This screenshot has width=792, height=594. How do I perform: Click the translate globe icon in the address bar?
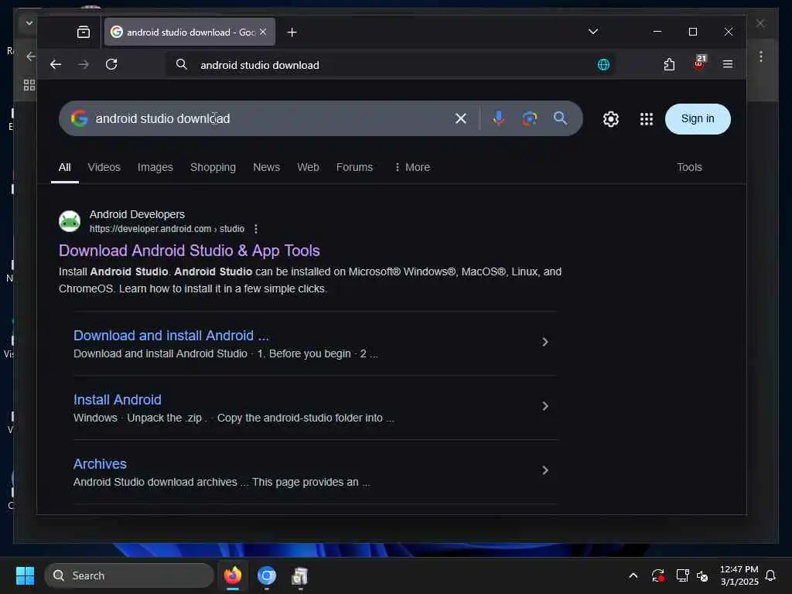point(603,65)
